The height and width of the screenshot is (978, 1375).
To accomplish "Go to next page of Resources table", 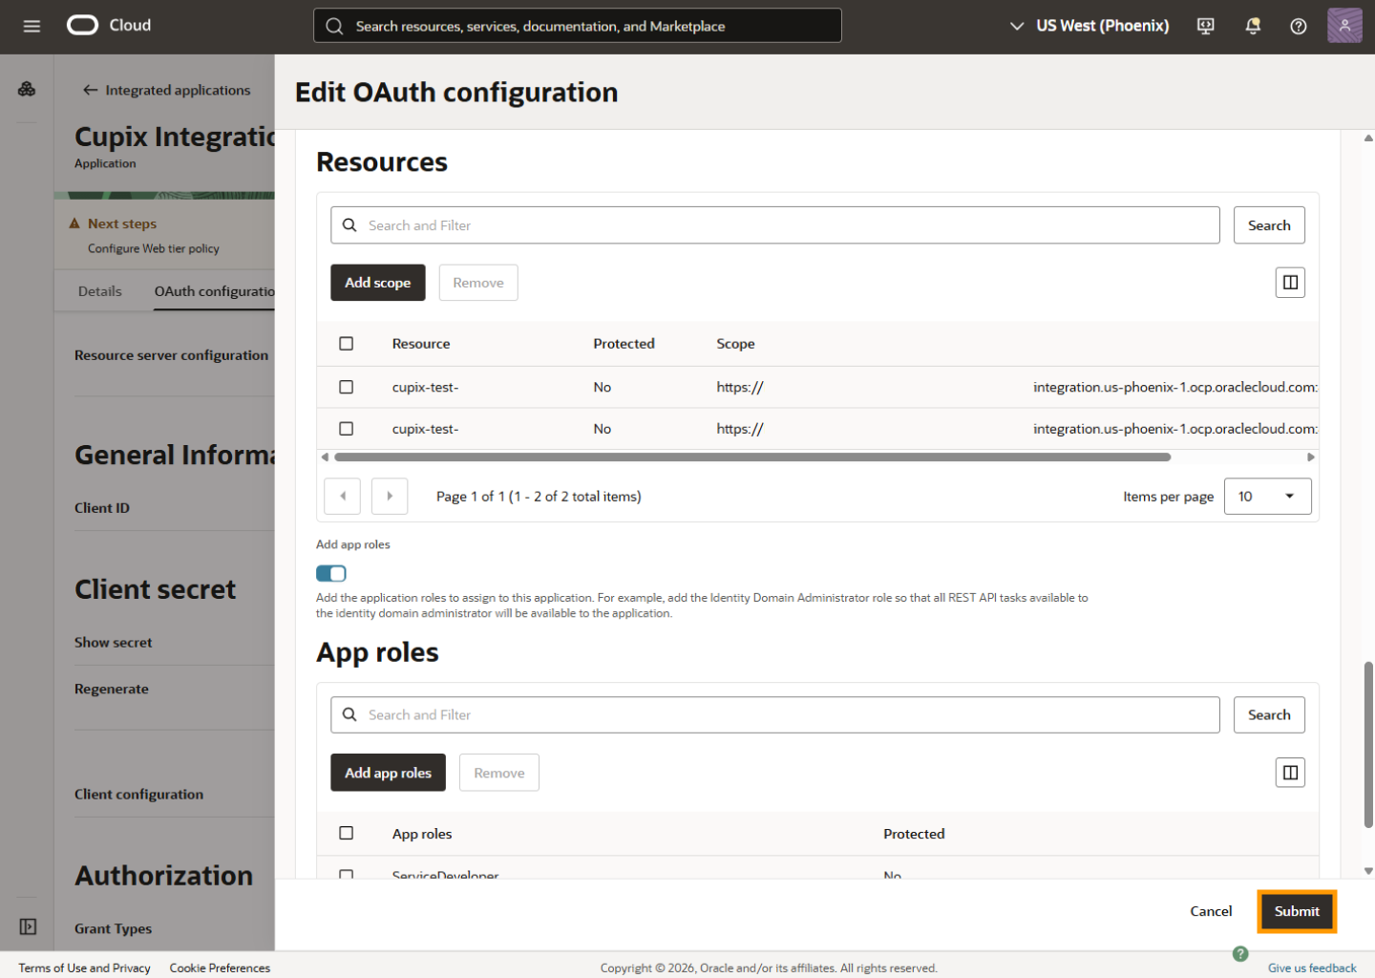I will pos(390,497).
